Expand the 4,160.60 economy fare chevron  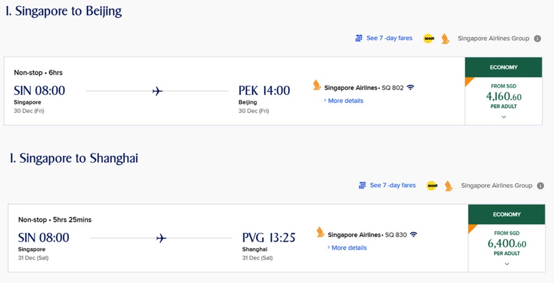tap(504, 117)
